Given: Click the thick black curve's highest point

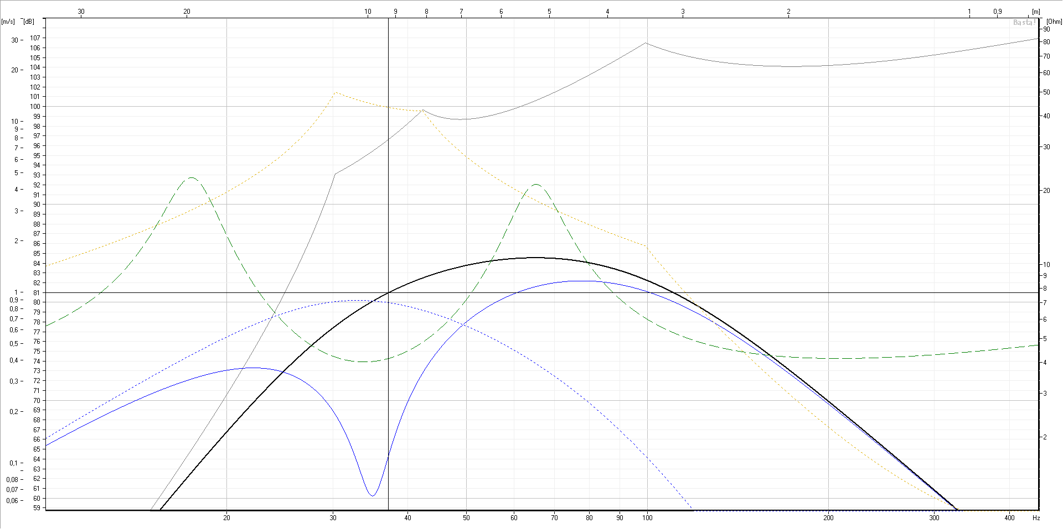Looking at the screenshot, I should (x=534, y=258).
